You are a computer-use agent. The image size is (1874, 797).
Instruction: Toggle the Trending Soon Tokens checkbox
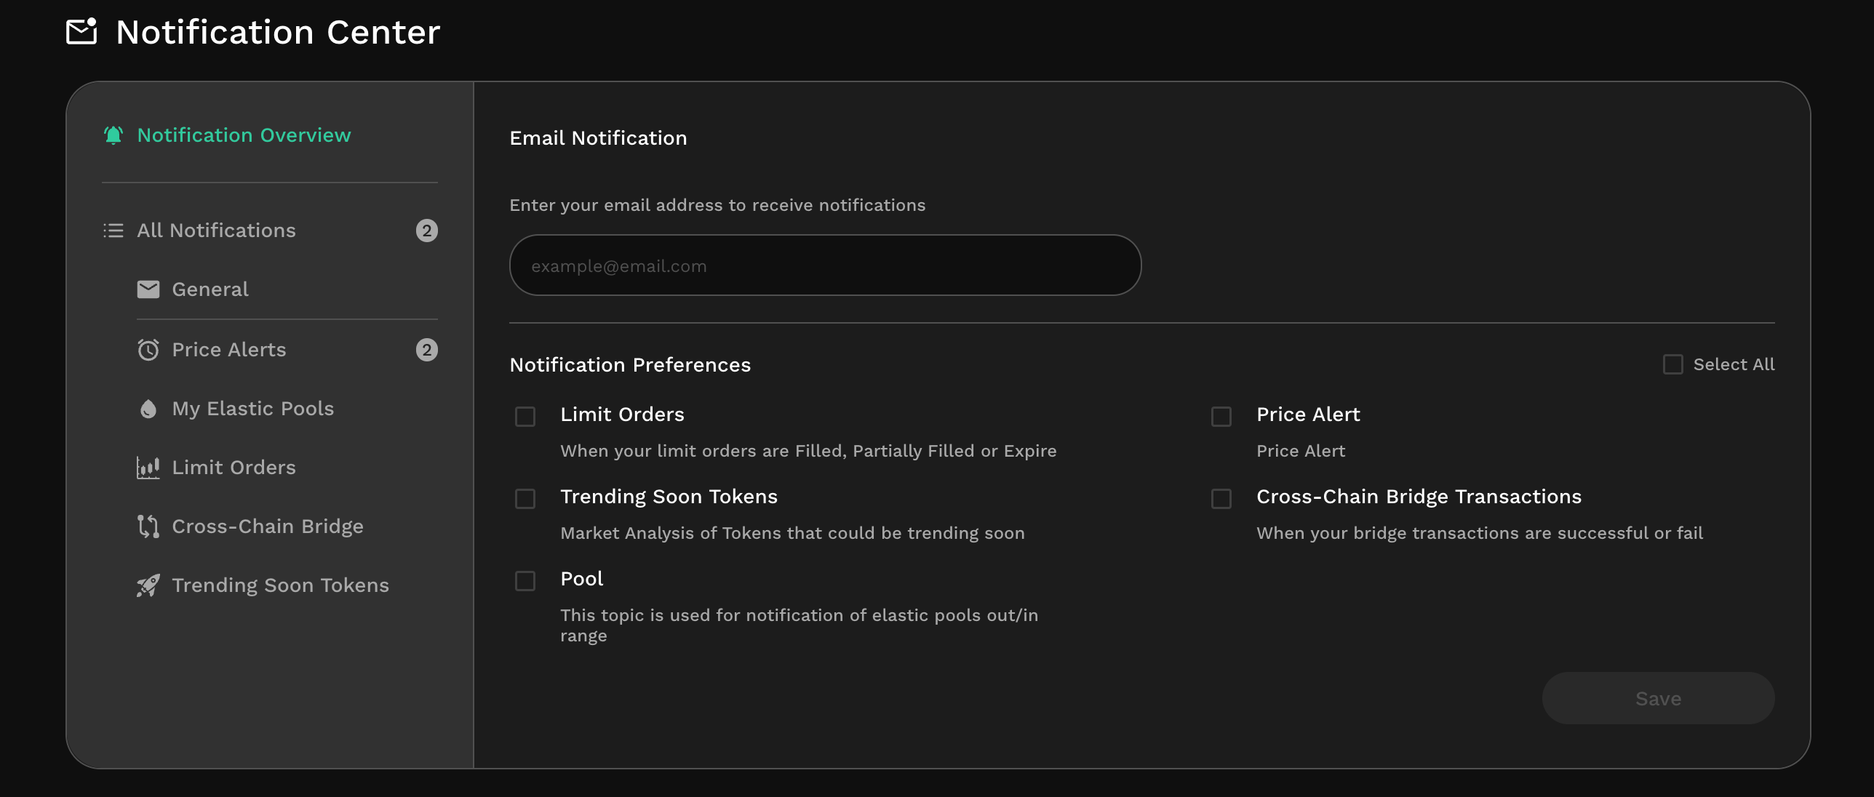[525, 499]
